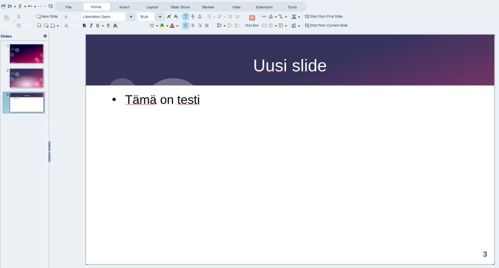
Task: Click the Curves and Polygons pen icon
Action: (x=270, y=17)
